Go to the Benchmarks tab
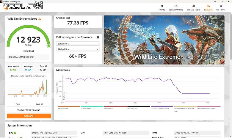Screen dimensions: 232x138 (x=176, y=8)
